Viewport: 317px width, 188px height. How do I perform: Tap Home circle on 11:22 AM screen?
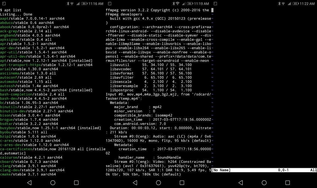tap(264, 182)
